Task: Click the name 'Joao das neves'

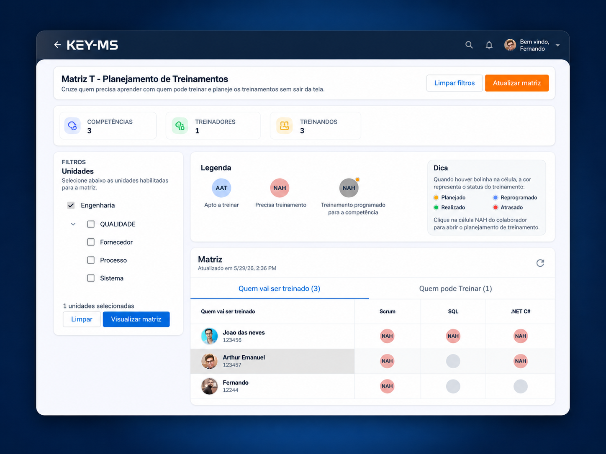Action: pyautogui.click(x=244, y=333)
